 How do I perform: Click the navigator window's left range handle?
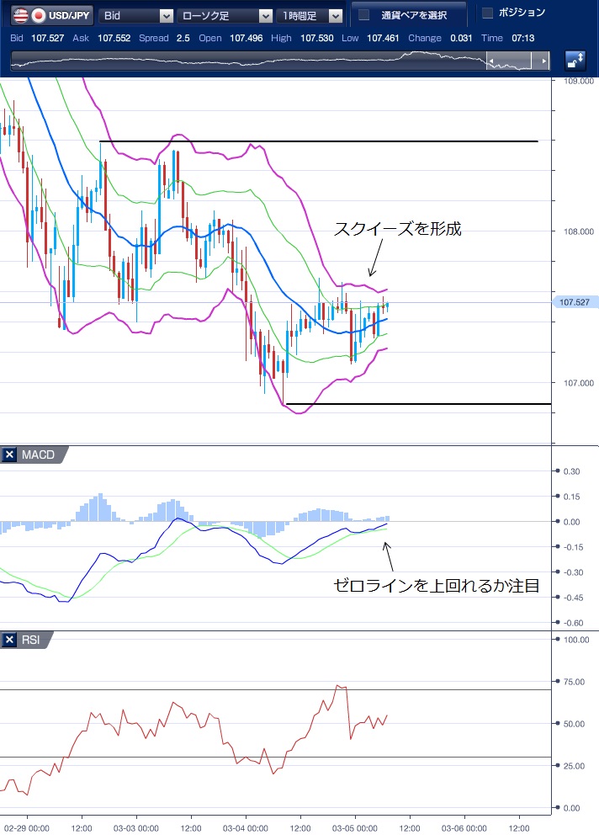(x=493, y=61)
